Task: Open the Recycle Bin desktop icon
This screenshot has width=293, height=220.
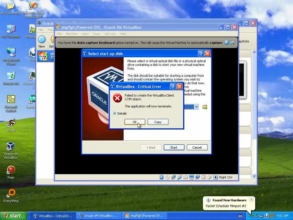Action: coord(11,78)
